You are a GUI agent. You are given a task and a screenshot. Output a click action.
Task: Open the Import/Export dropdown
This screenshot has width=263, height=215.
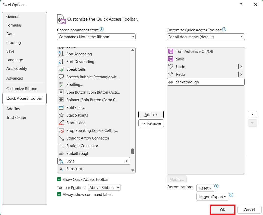tap(213, 197)
